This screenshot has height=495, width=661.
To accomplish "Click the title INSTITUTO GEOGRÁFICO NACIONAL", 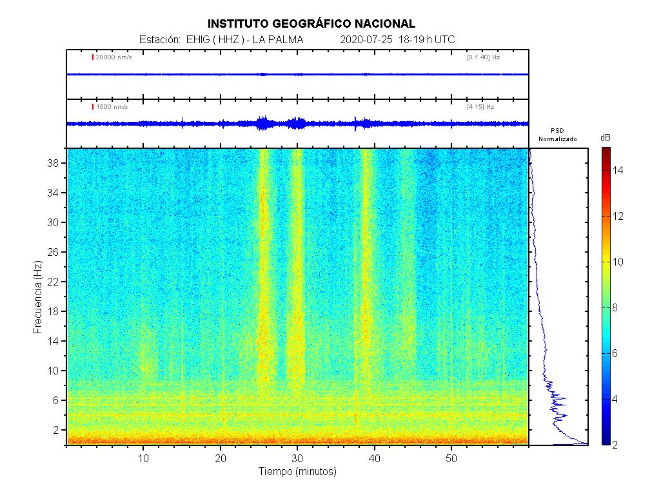I will [x=311, y=24].
